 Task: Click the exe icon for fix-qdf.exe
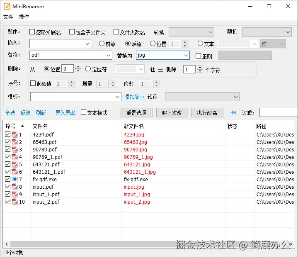click(x=15, y=179)
